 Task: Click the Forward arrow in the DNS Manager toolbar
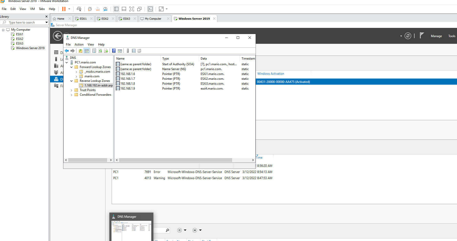(73, 51)
